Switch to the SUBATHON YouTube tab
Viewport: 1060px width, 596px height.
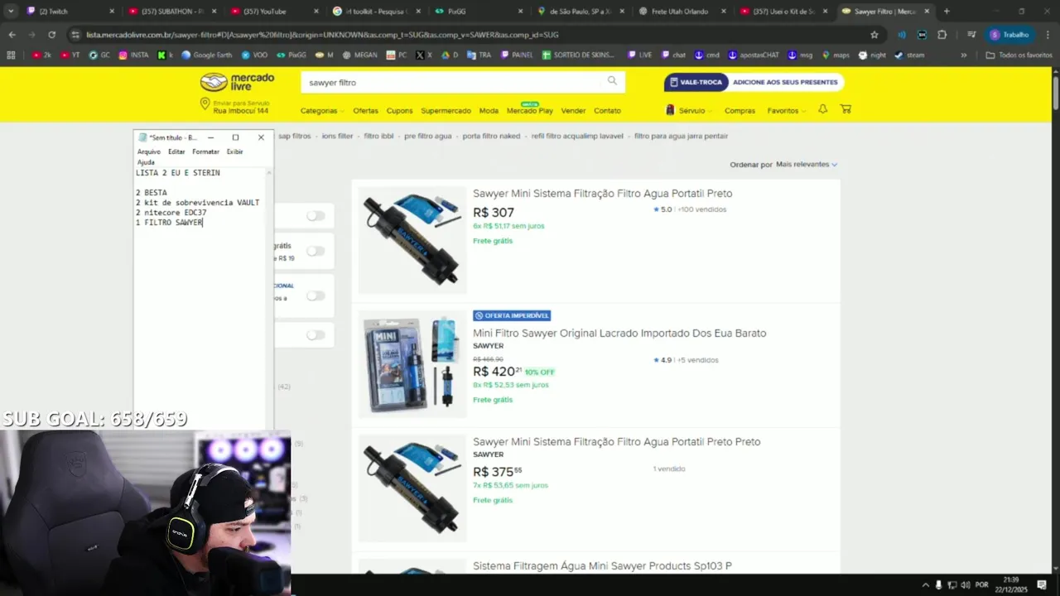point(172,11)
